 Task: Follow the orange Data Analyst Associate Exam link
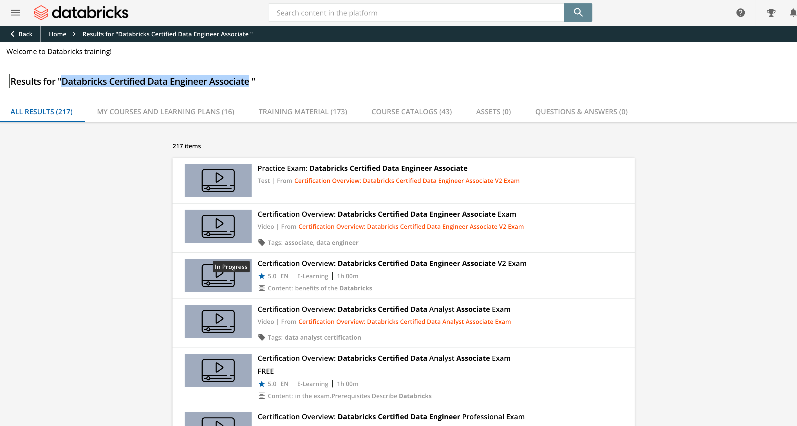pos(404,322)
